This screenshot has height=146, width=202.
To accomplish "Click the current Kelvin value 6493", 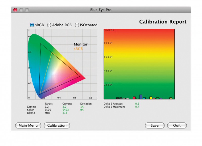I will (65, 110).
